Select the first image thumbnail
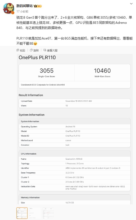This screenshot has width=136, height=220. pos(22,213)
